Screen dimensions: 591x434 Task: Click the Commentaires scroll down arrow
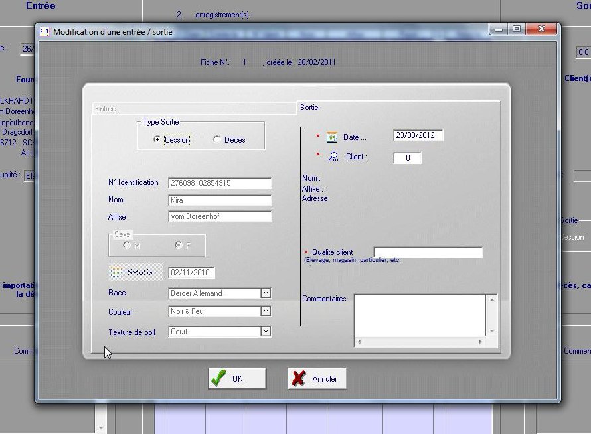492,330
